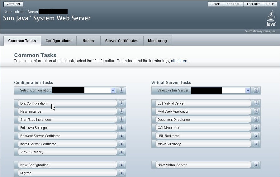Click info icon next to New Virtual Server
This screenshot has width=280, height=177.
256,165
